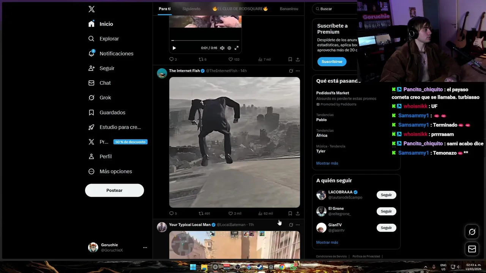Click the Grok icon in the sidebar
This screenshot has height=273, width=486.
(91, 98)
